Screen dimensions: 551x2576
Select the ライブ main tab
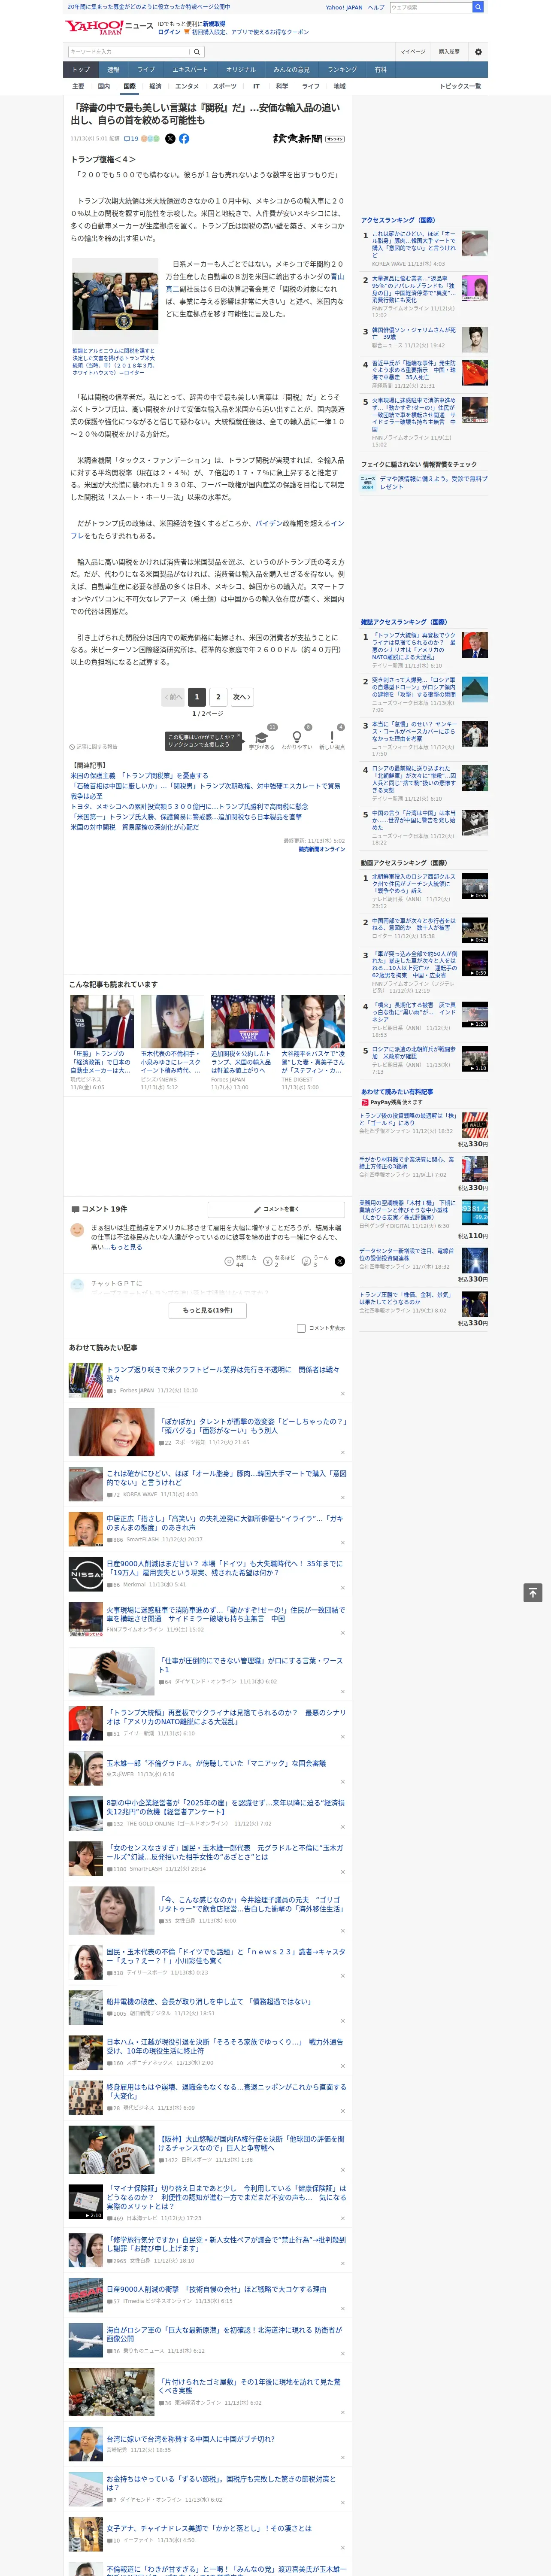click(146, 70)
